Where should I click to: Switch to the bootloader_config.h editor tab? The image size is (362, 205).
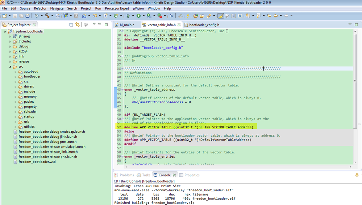coord(204,25)
